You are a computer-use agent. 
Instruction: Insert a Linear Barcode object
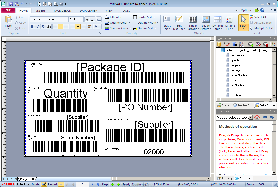193,23
